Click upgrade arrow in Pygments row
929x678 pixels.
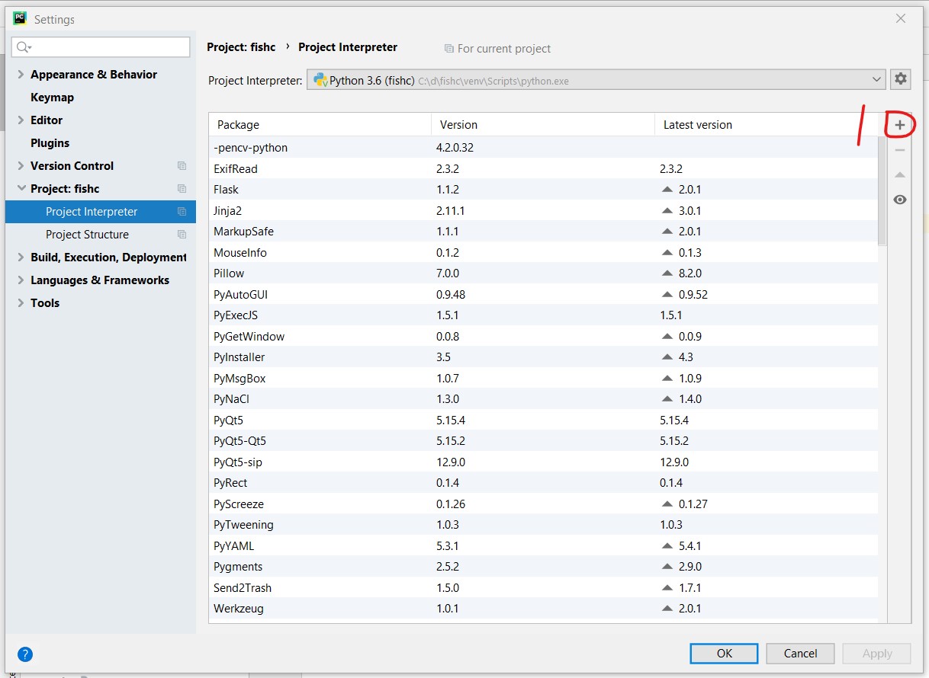point(667,567)
